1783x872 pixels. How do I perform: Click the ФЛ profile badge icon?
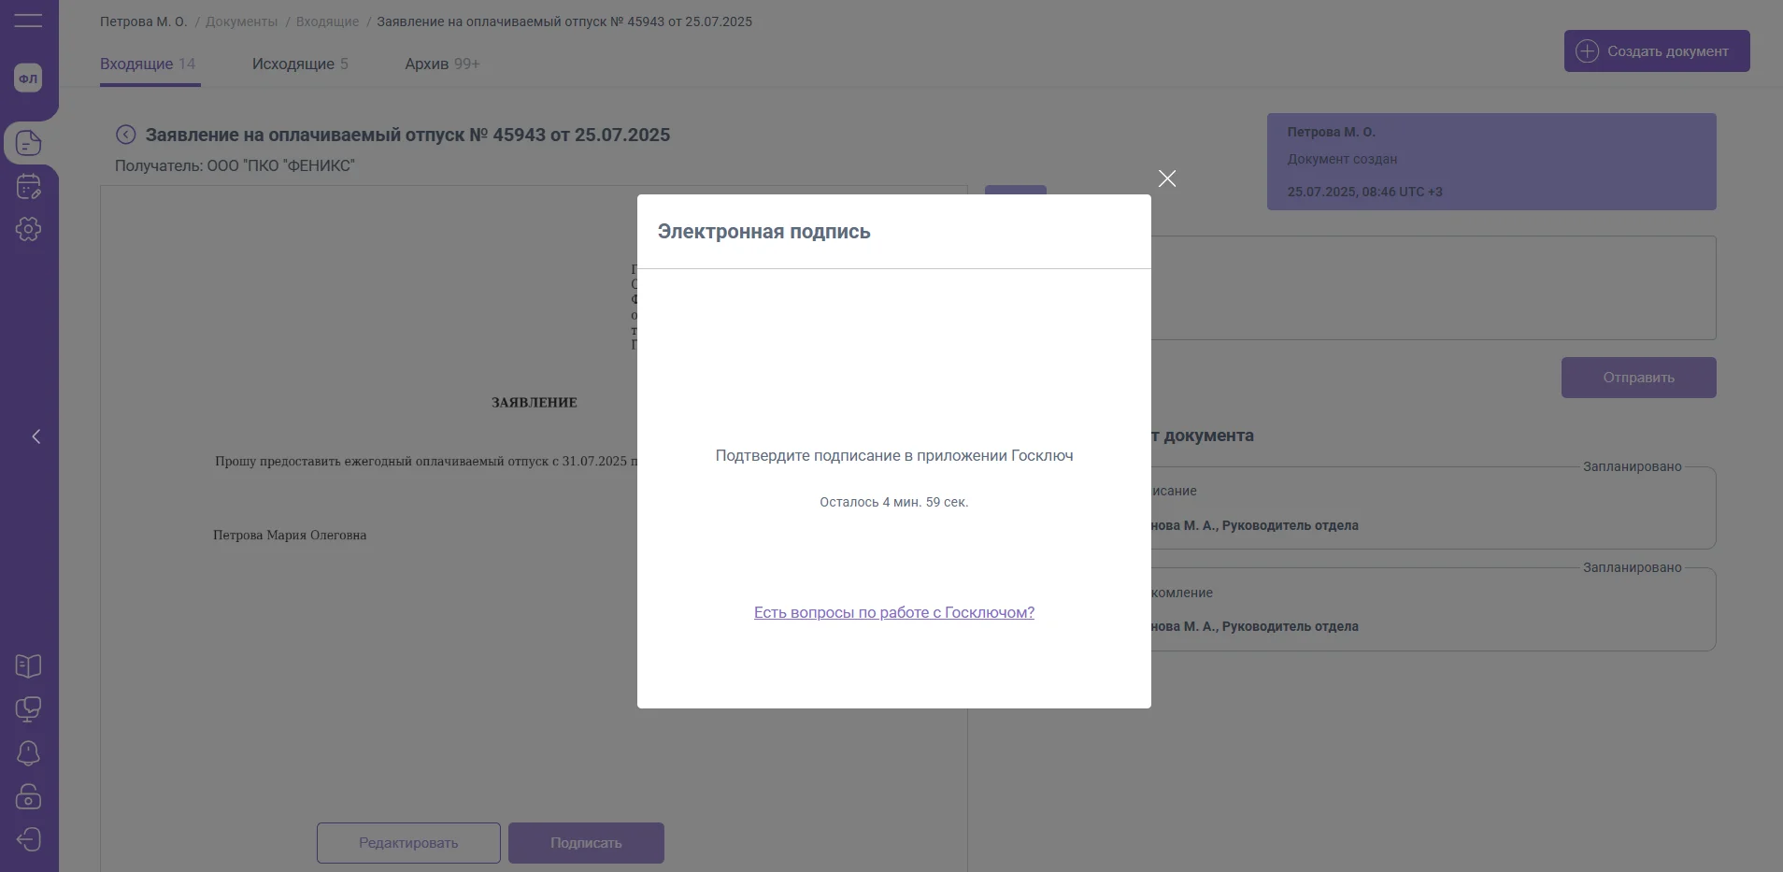click(28, 79)
